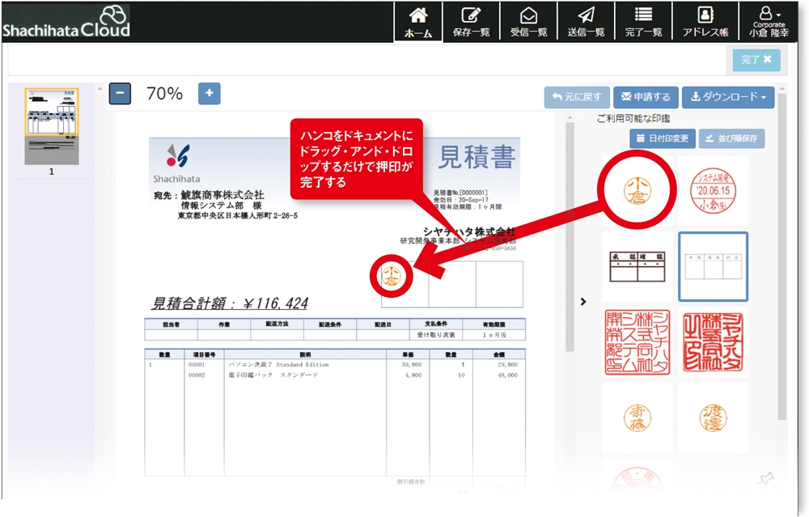Select the page 1 thumbnail
The width and height of the screenshot is (809, 517).
[52, 126]
